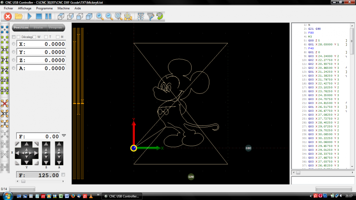Viewport: 356px width, 200px height.
Task: Select the Y axis radio button
Action: pos(14,52)
